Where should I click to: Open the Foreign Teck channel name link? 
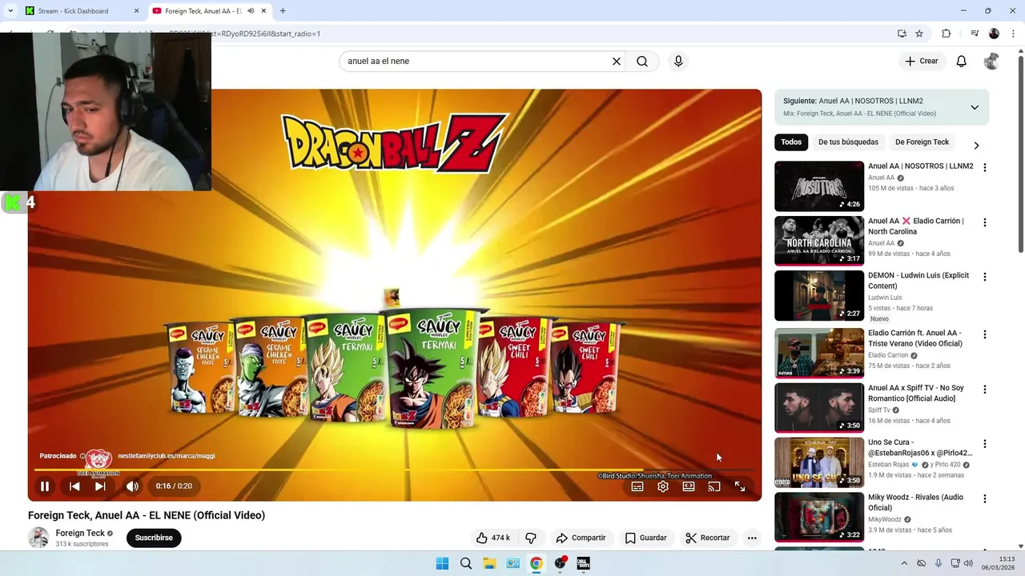[80, 534]
